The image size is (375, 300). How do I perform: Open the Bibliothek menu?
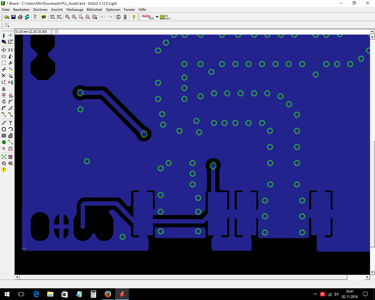pos(95,10)
